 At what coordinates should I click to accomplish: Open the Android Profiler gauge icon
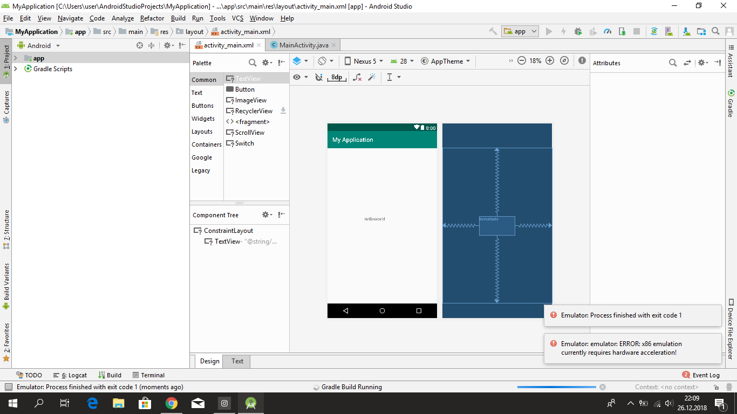(608, 31)
